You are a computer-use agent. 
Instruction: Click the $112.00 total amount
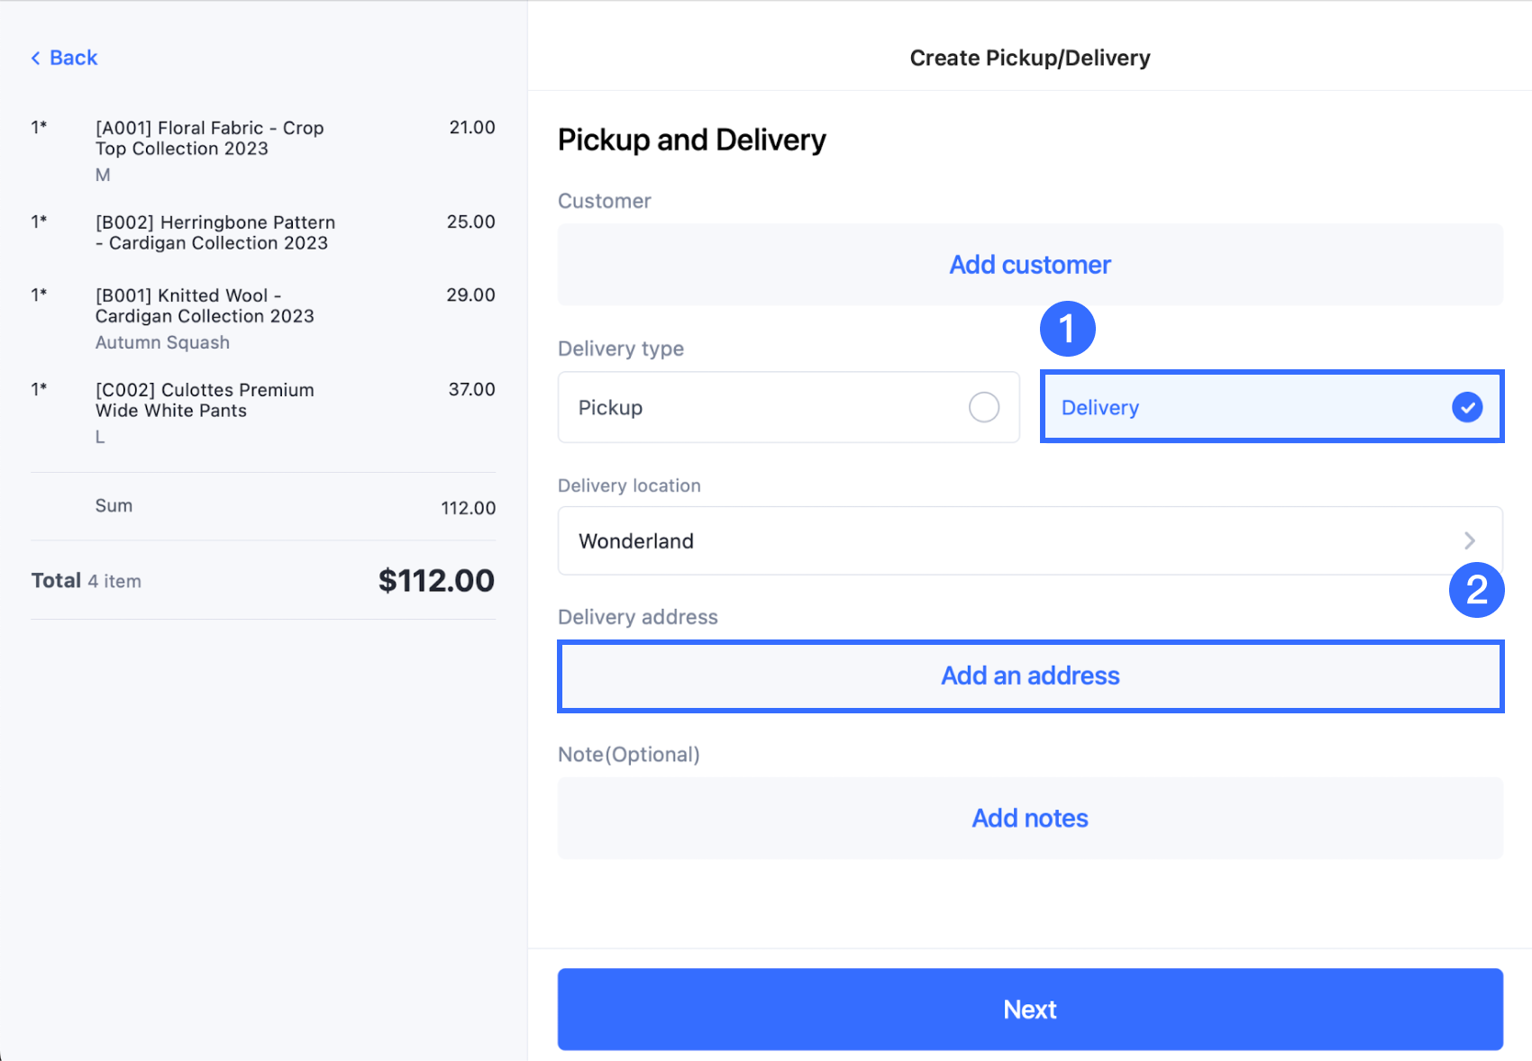(x=436, y=581)
